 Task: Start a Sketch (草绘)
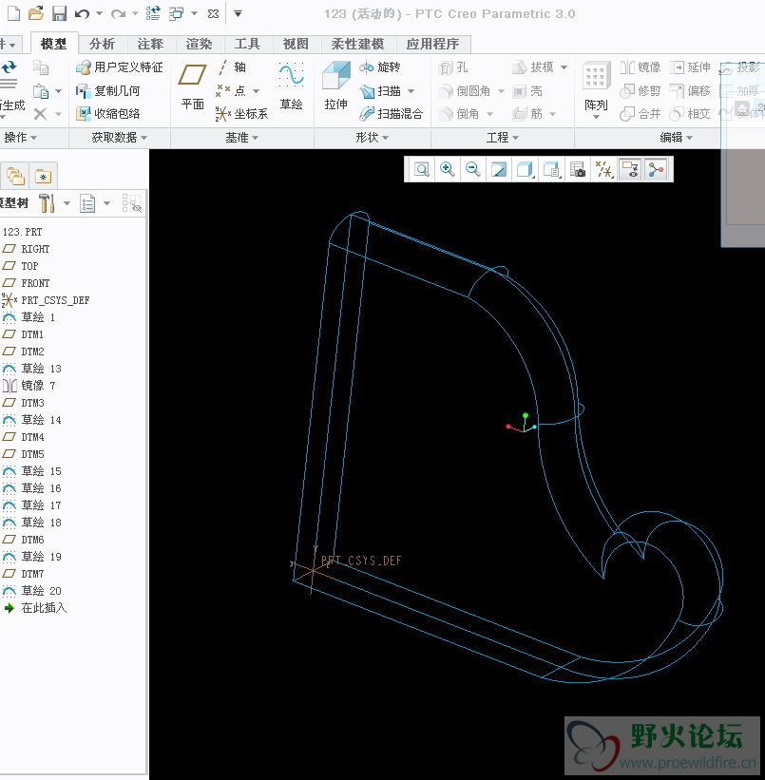pyautogui.click(x=291, y=86)
